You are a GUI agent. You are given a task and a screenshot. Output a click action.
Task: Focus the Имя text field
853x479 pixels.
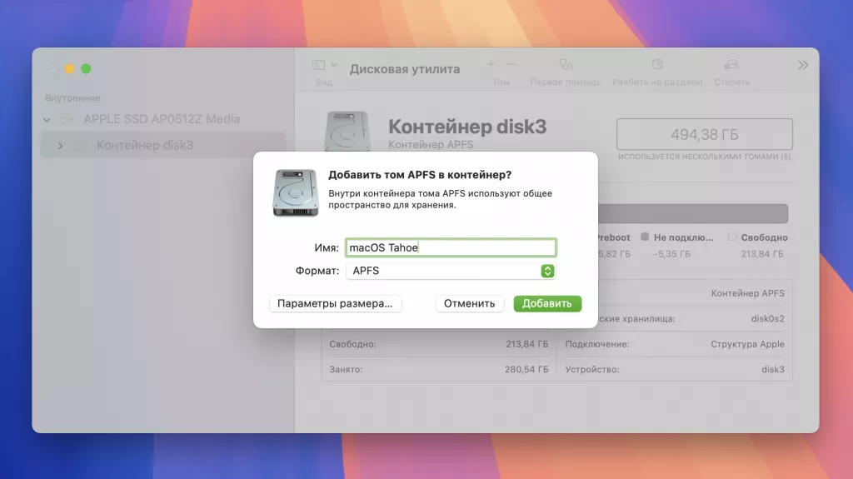[x=451, y=247]
